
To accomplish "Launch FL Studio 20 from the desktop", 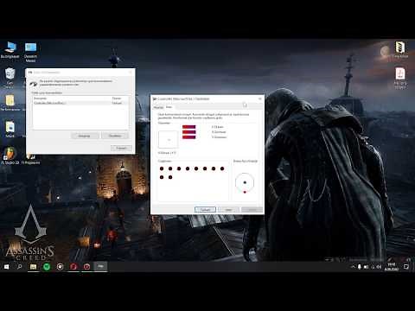I will point(10,155).
